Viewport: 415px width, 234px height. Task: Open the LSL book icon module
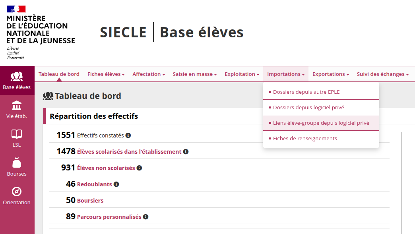[x=17, y=138]
